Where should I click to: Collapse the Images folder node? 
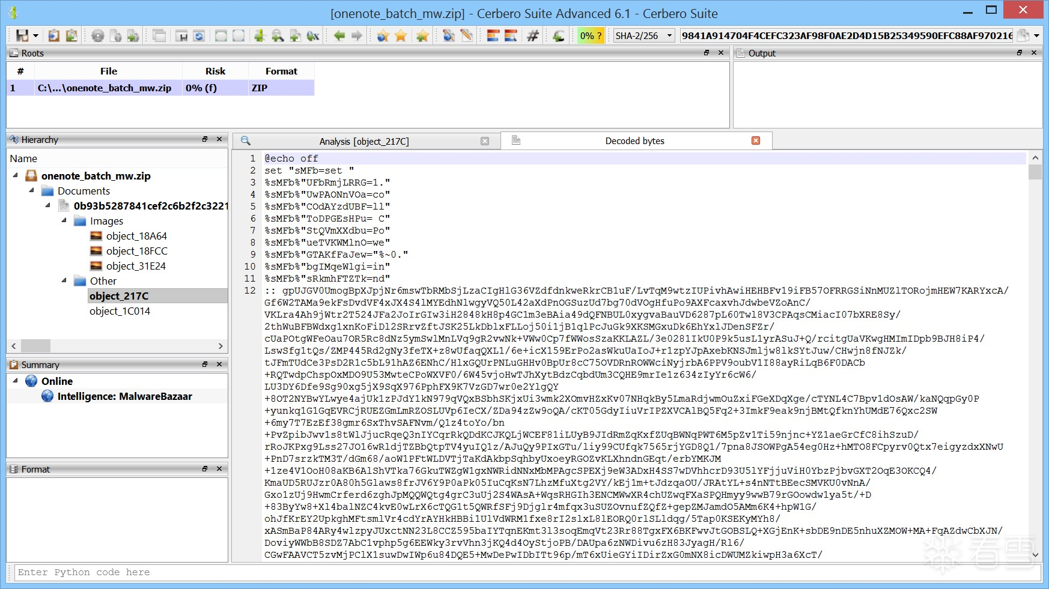click(x=64, y=220)
